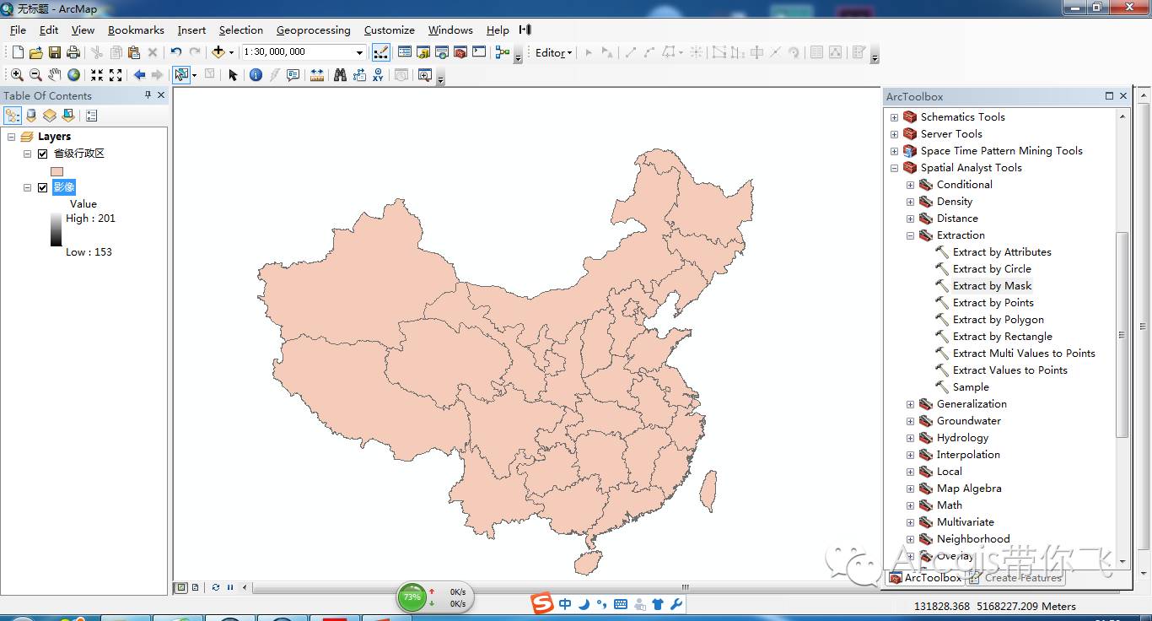This screenshot has height=621, width=1152.
Task: Open Add Data dropdown arrow
Action: pyautogui.click(x=231, y=52)
